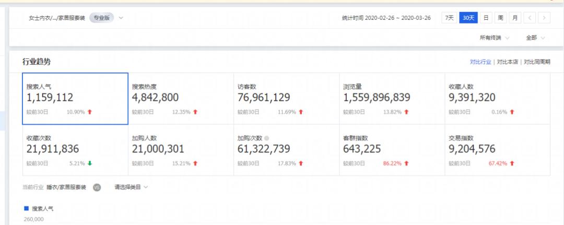
Task: Open the 女士内衣 category dropdown chevron
Action: pos(121,18)
